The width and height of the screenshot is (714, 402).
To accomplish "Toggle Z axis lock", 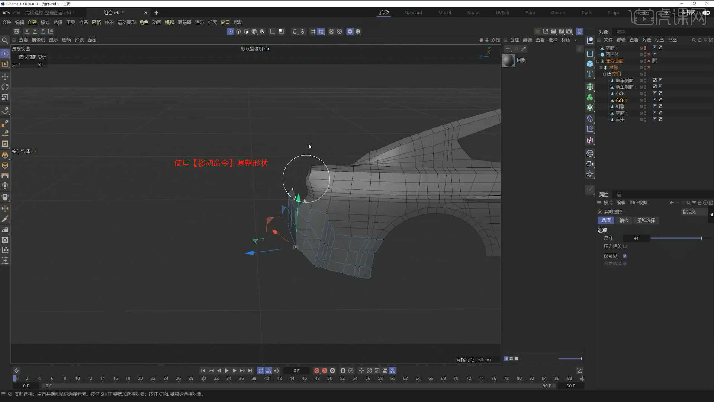I will (43, 31).
